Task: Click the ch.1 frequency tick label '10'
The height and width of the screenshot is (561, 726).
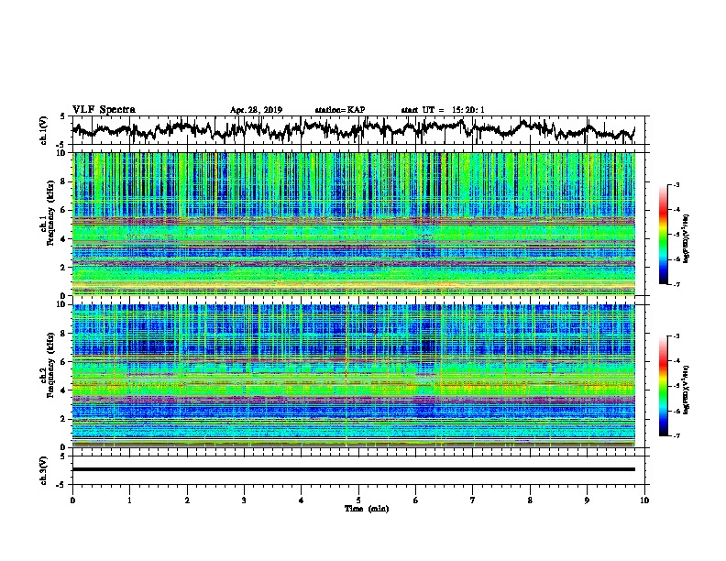Action: point(61,153)
